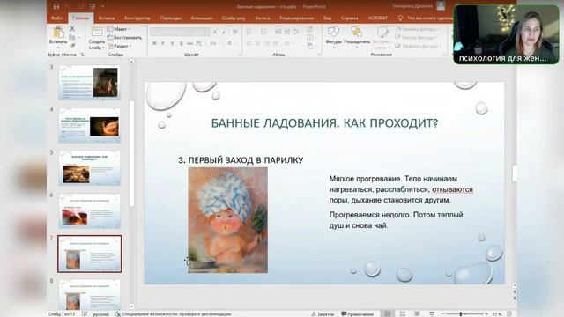The height and width of the screenshot is (317, 564).
Task: Click the zoom slider in the status bar
Action: coord(464,314)
